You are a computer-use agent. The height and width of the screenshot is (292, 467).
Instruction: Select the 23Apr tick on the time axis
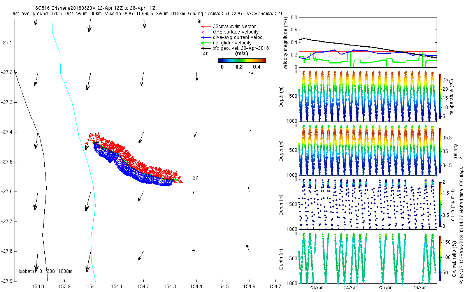tap(316, 288)
